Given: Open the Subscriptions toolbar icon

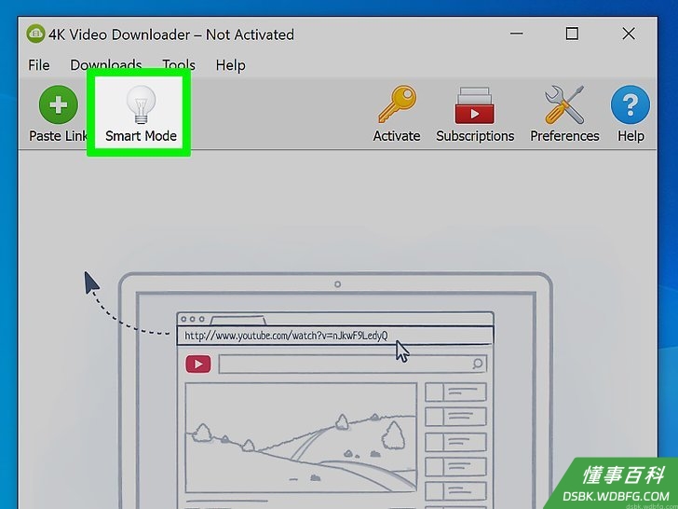Looking at the screenshot, I should 474,105.
